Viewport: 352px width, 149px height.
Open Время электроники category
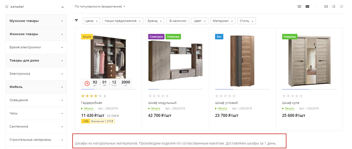(36, 47)
